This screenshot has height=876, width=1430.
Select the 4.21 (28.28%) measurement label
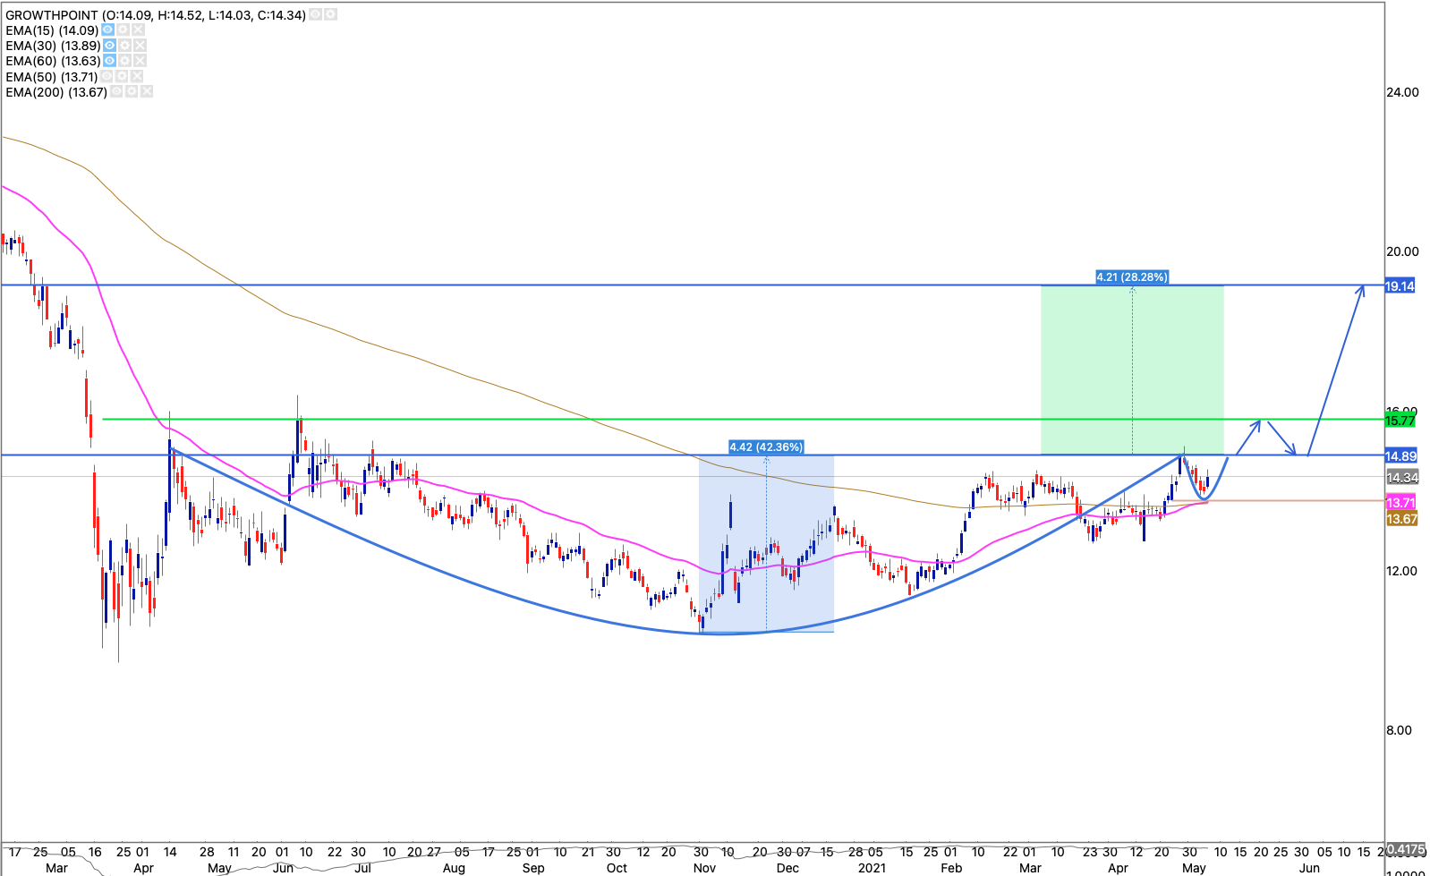pos(1132,277)
